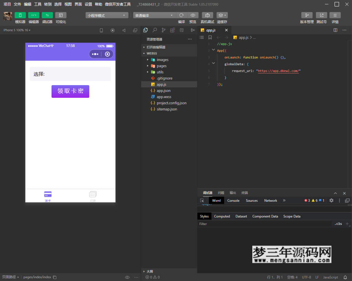Open the request_url link in the code
Viewport: 352px width, 281px height.
(279, 71)
